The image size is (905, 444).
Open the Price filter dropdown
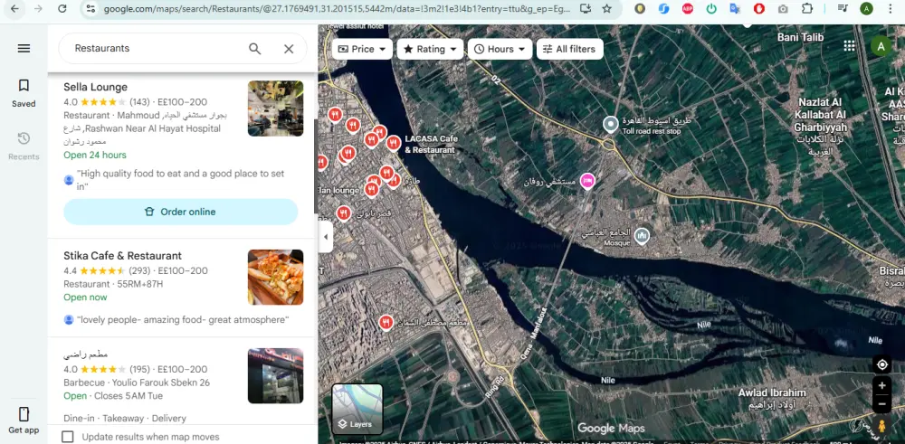coord(363,49)
